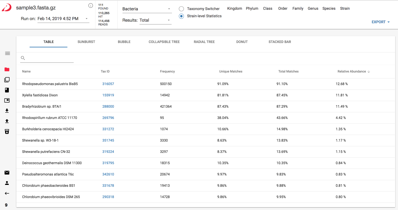Select the Strain-level Statistics radio button

[x=181, y=16]
